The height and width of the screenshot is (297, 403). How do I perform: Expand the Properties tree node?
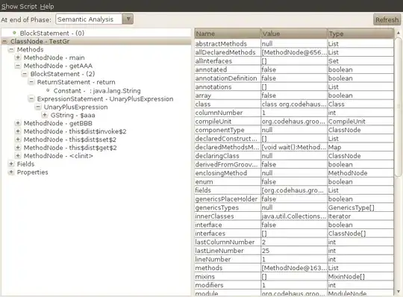click(x=11, y=172)
